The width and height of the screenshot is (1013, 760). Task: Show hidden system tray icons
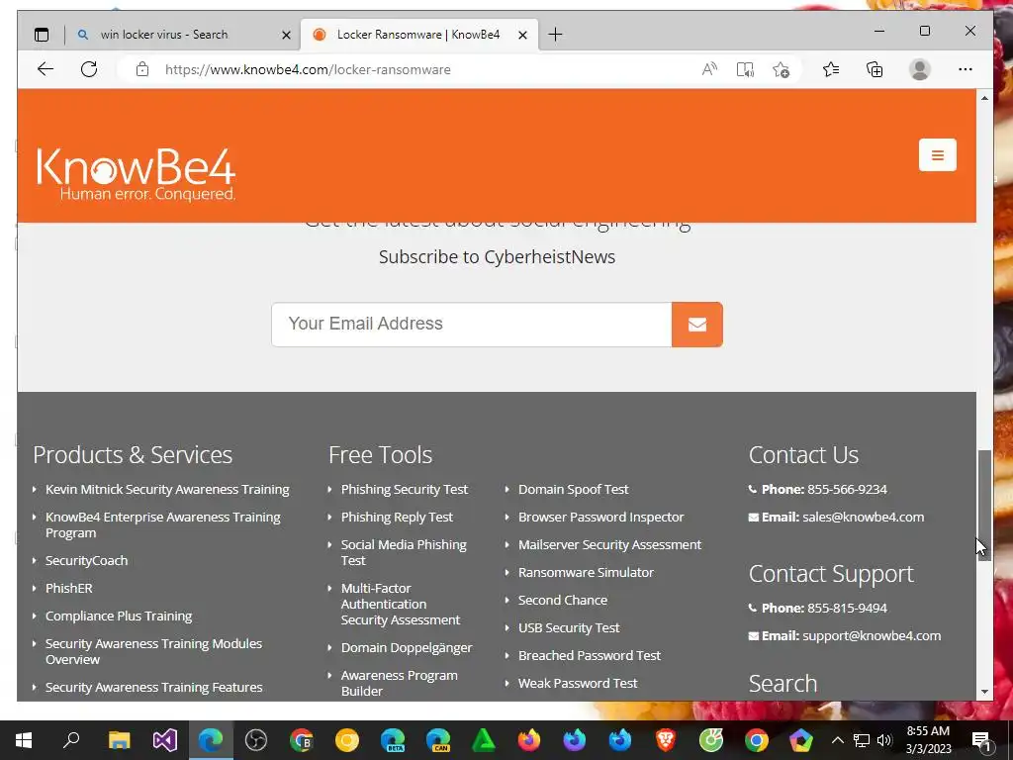837,740
